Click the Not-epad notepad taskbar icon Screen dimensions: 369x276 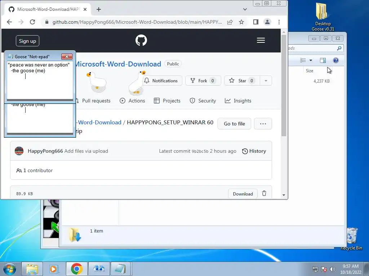click(121, 269)
